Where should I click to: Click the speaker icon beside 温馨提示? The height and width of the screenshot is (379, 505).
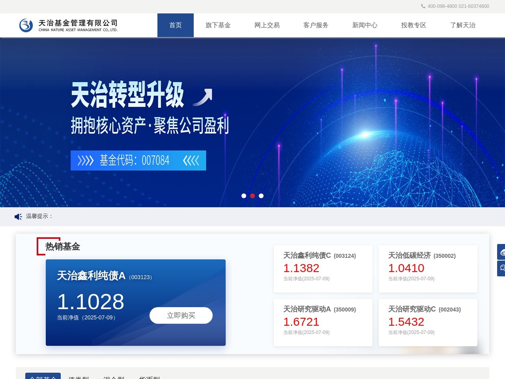17,216
